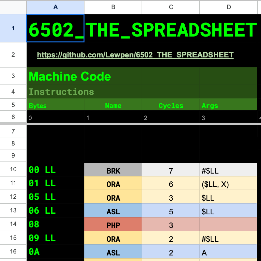The image size is (261, 261).
Task: Click the cell containing 00 LL
Action: (55, 170)
